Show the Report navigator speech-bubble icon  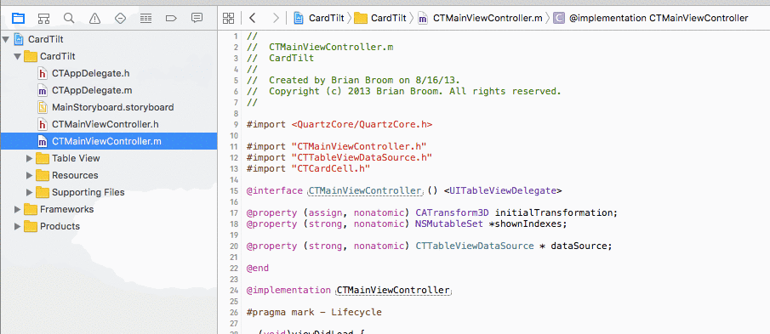pyautogui.click(x=197, y=19)
